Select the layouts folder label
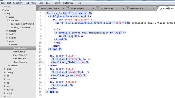 (14, 65)
